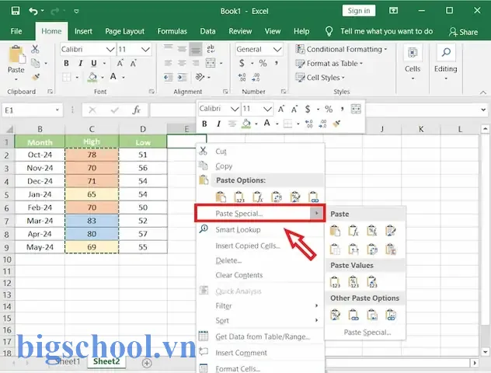Open Conditional Formatting dropdown
Image resolution: width=491 pixels, height=373 pixels.
point(342,49)
